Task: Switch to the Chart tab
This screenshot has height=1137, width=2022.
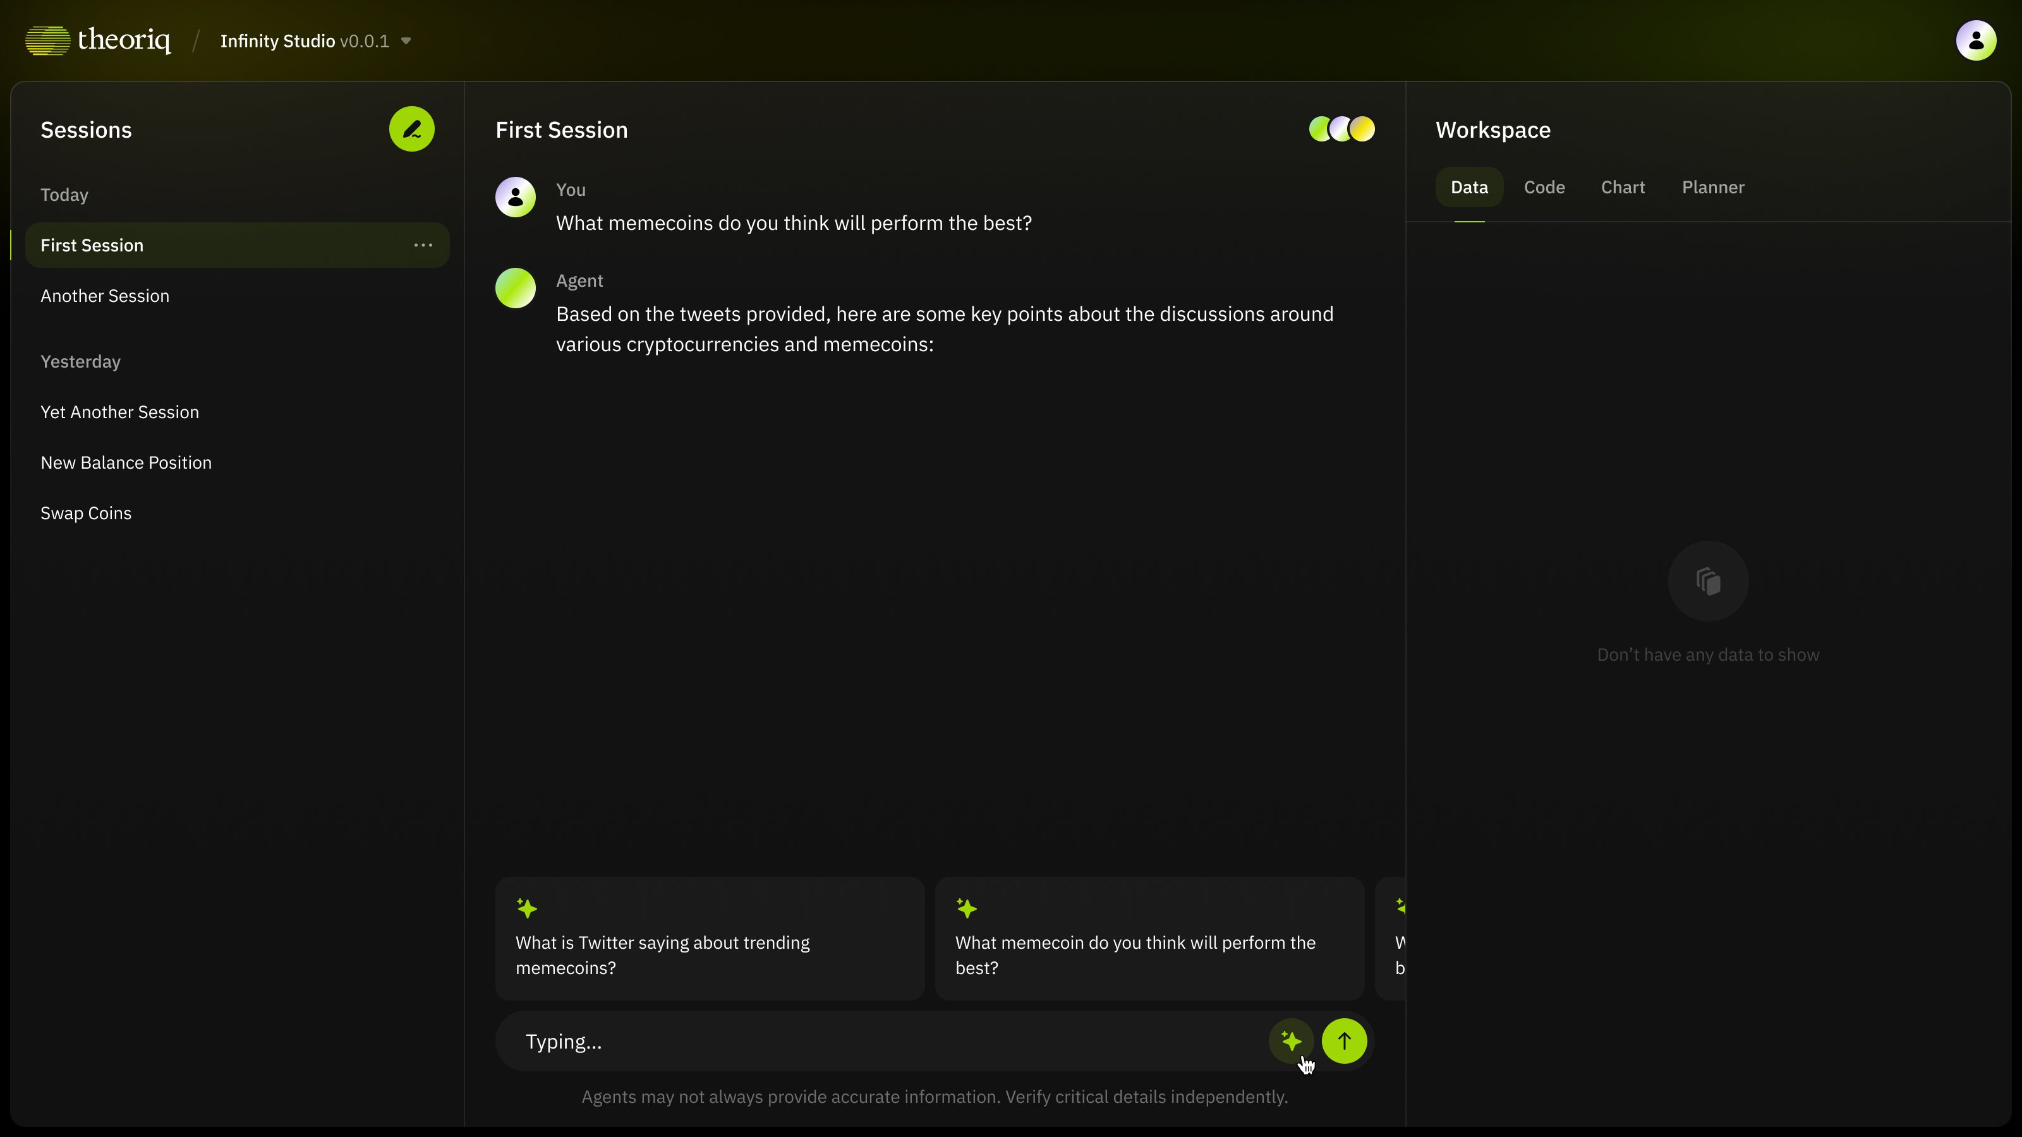Action: tap(1623, 187)
